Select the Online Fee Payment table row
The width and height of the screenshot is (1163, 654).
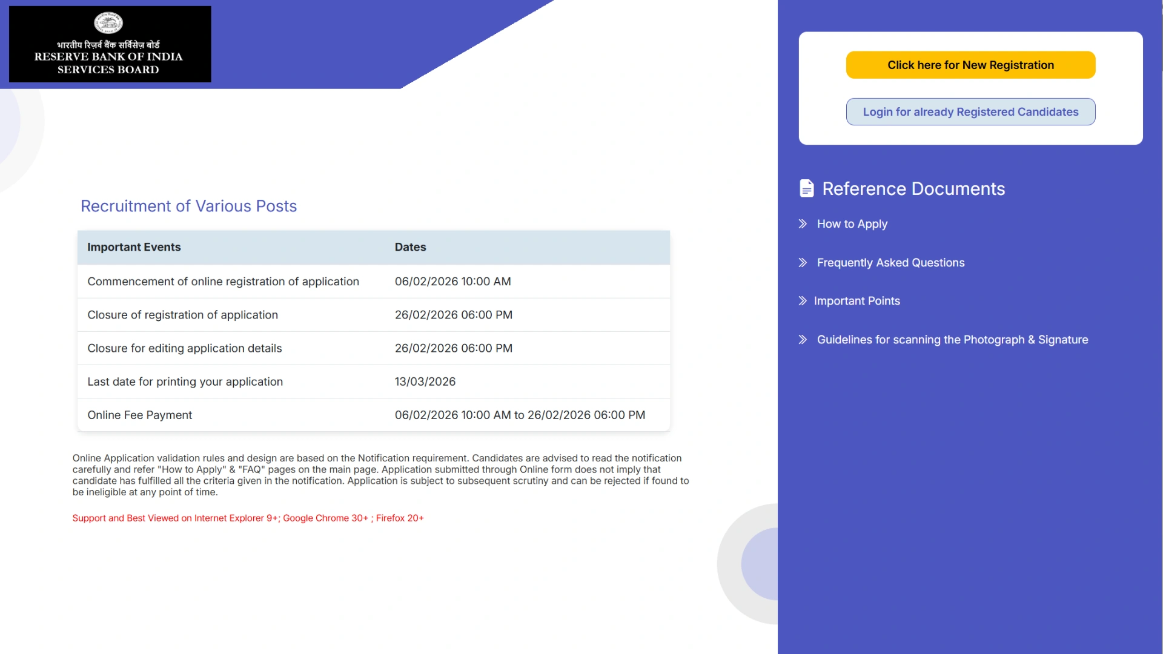tap(373, 415)
